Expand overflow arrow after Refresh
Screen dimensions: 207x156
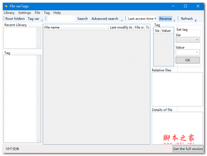tap(196, 20)
